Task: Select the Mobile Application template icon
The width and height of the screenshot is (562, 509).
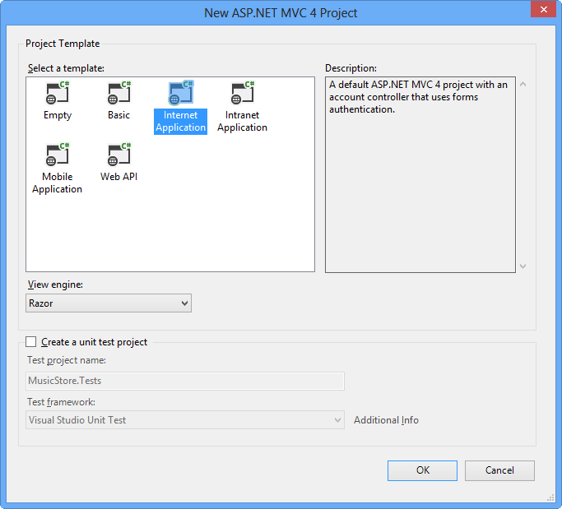Action: [x=58, y=155]
